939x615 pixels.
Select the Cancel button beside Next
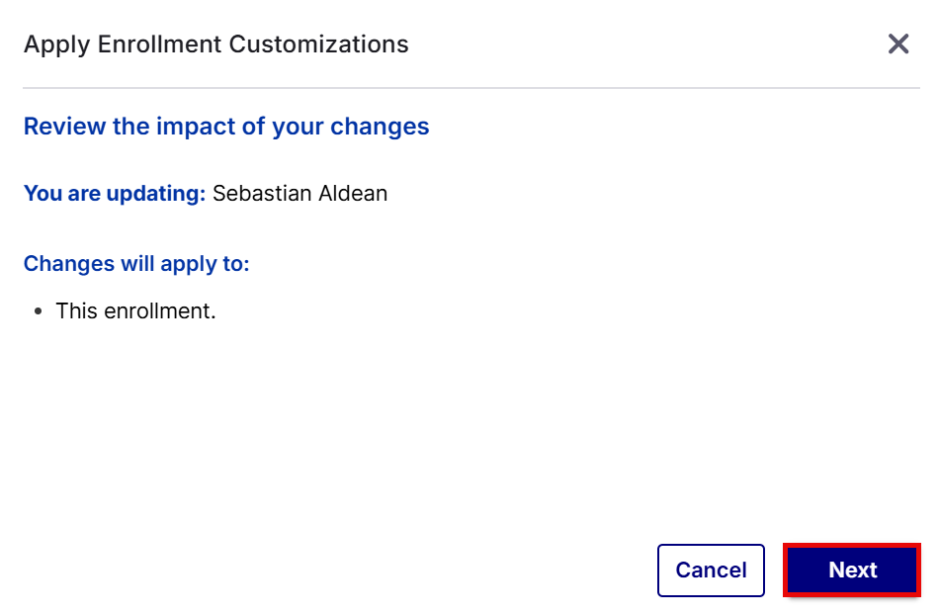pos(711,571)
